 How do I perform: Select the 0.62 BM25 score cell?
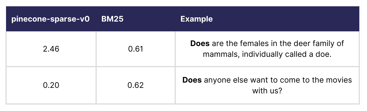point(135,85)
